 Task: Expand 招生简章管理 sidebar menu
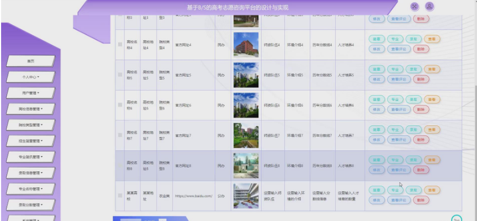pyautogui.click(x=31, y=141)
